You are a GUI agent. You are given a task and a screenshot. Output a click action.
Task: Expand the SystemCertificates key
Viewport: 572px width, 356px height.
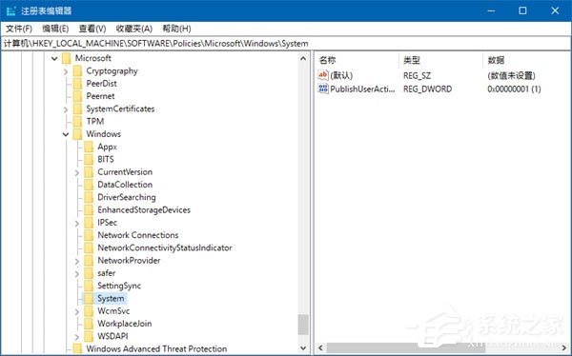point(66,109)
